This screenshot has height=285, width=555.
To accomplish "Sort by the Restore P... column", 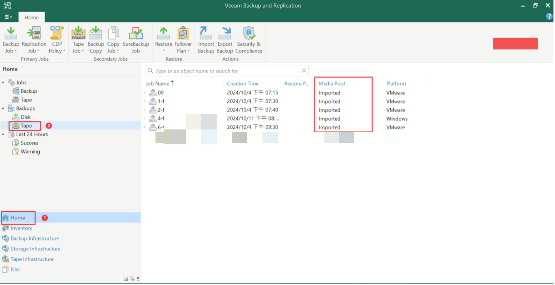I will point(297,83).
